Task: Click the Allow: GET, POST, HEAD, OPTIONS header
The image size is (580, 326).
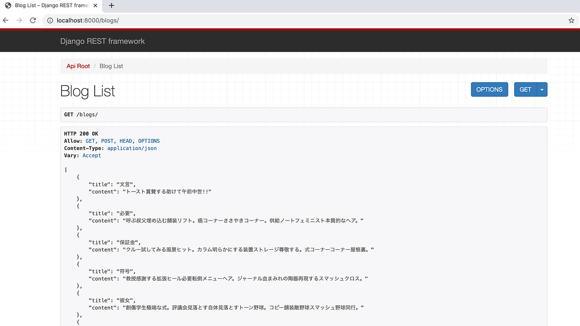Action: (112, 141)
